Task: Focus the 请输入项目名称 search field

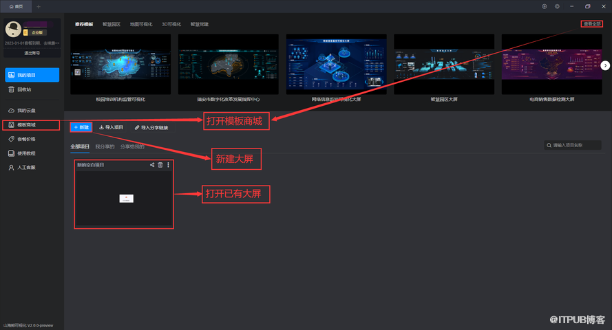Action: (573, 145)
